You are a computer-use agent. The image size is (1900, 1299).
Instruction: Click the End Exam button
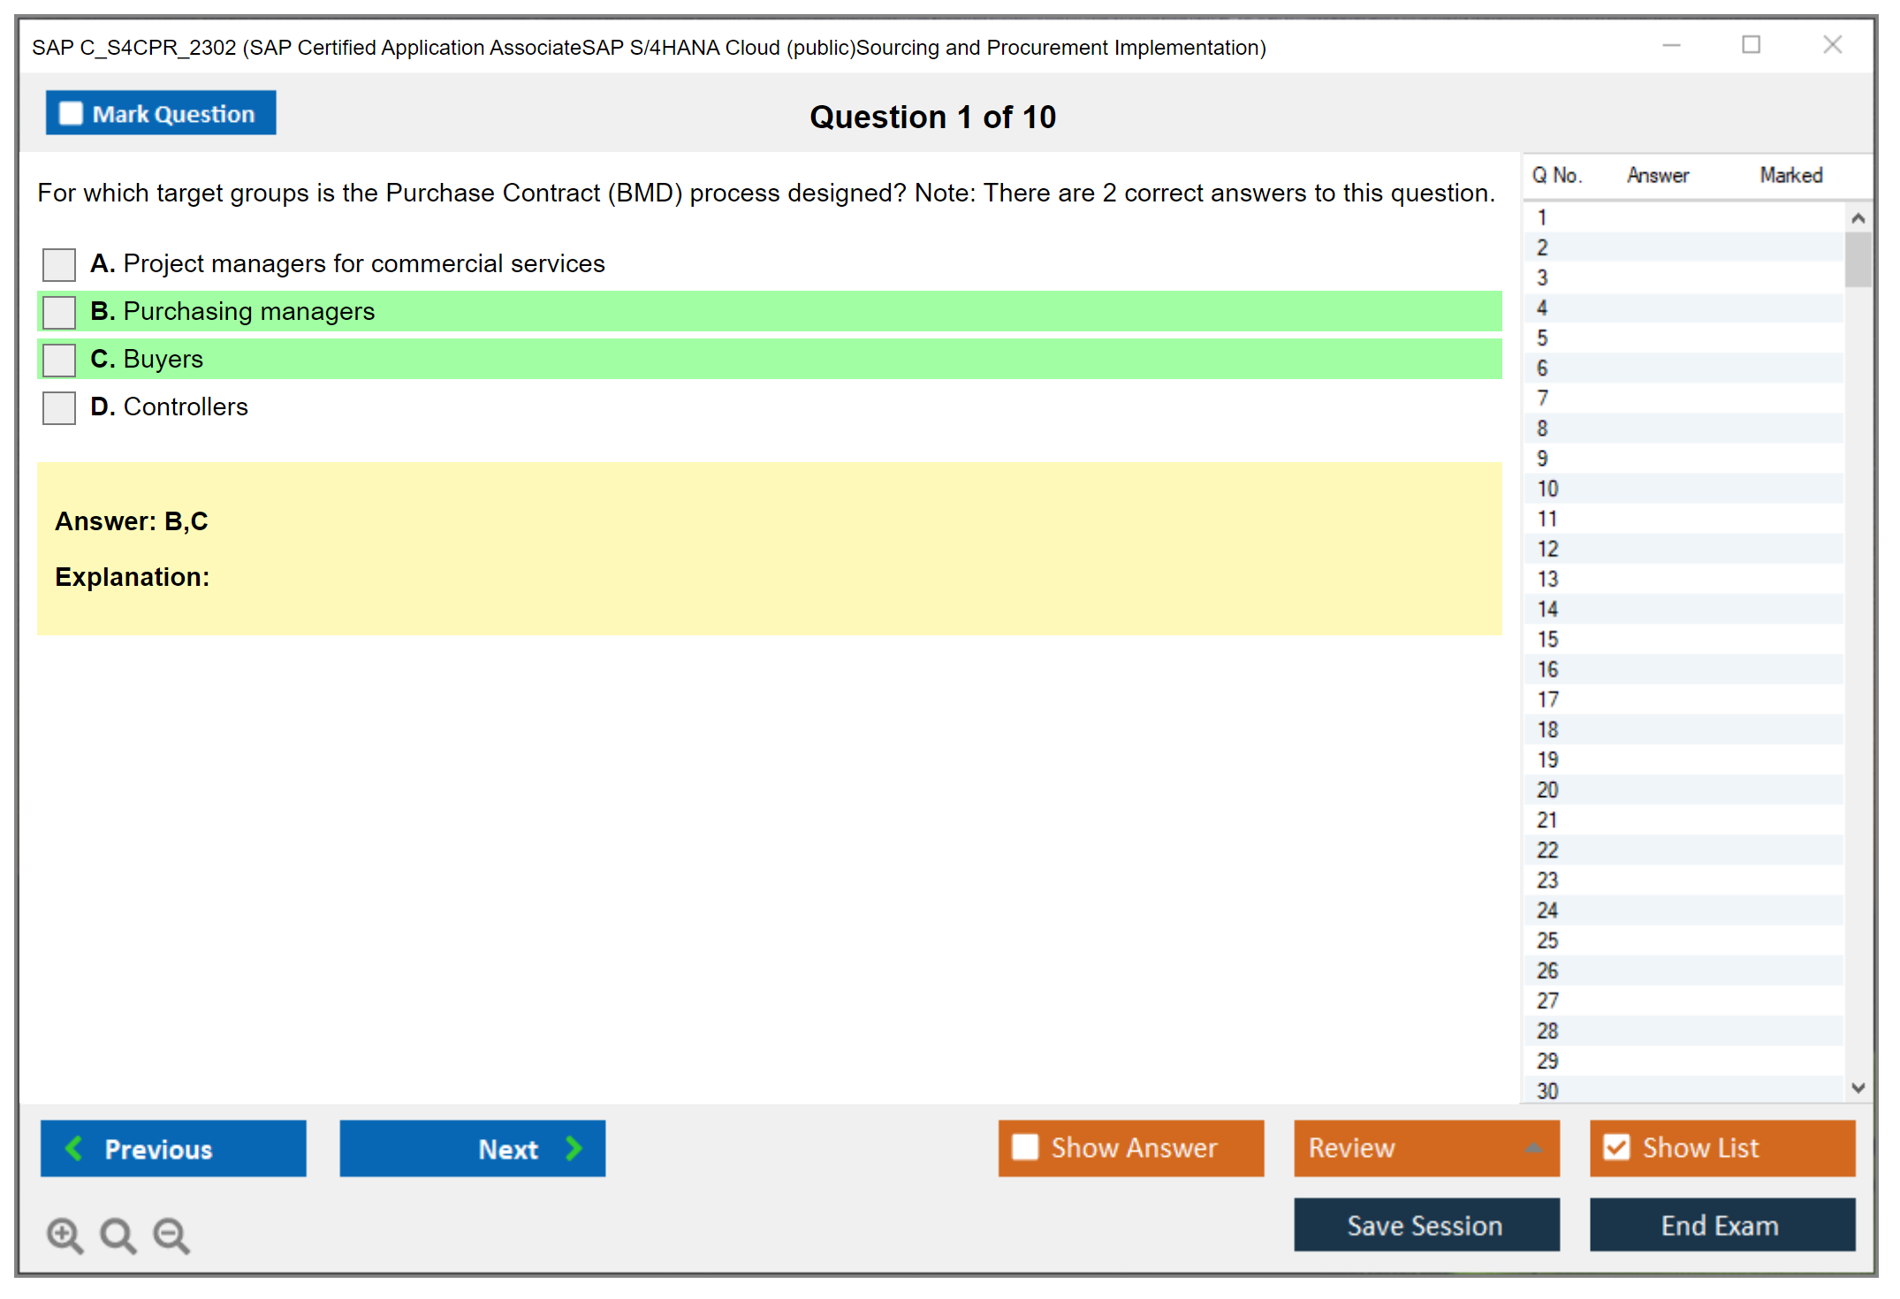[x=1721, y=1225]
